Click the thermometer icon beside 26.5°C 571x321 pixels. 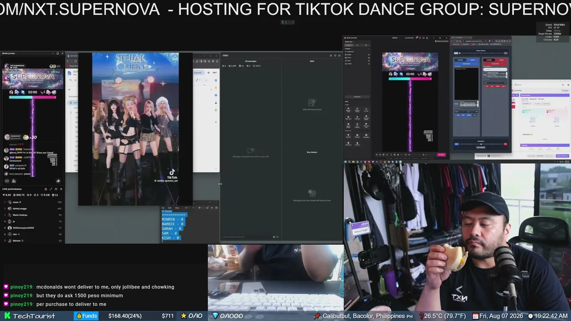pos(421,316)
